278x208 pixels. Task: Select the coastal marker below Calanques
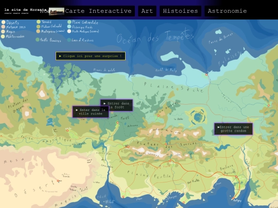point(183,202)
